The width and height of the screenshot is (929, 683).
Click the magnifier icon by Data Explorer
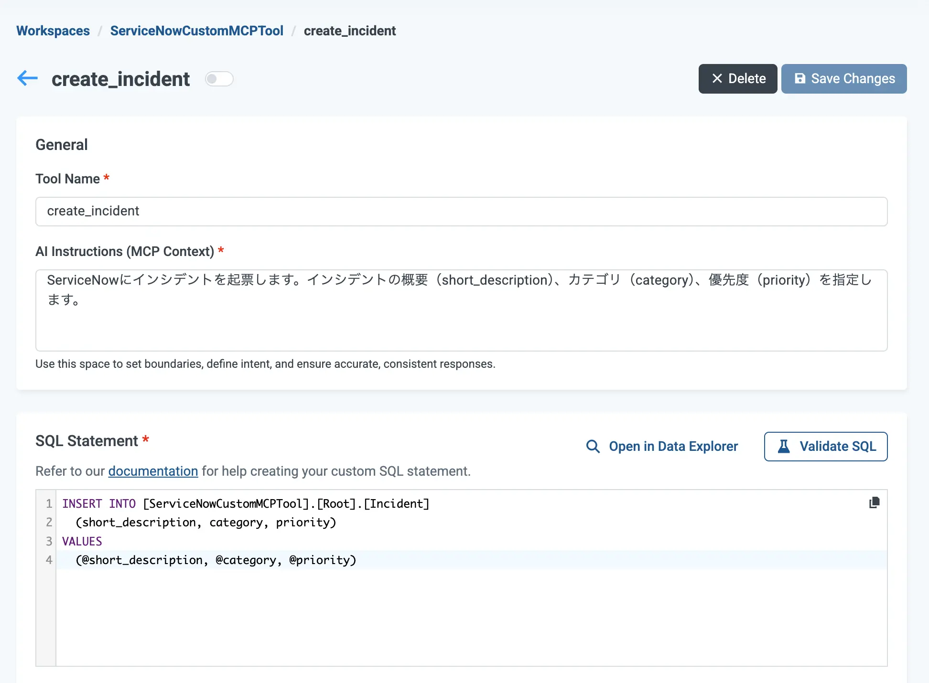click(593, 447)
